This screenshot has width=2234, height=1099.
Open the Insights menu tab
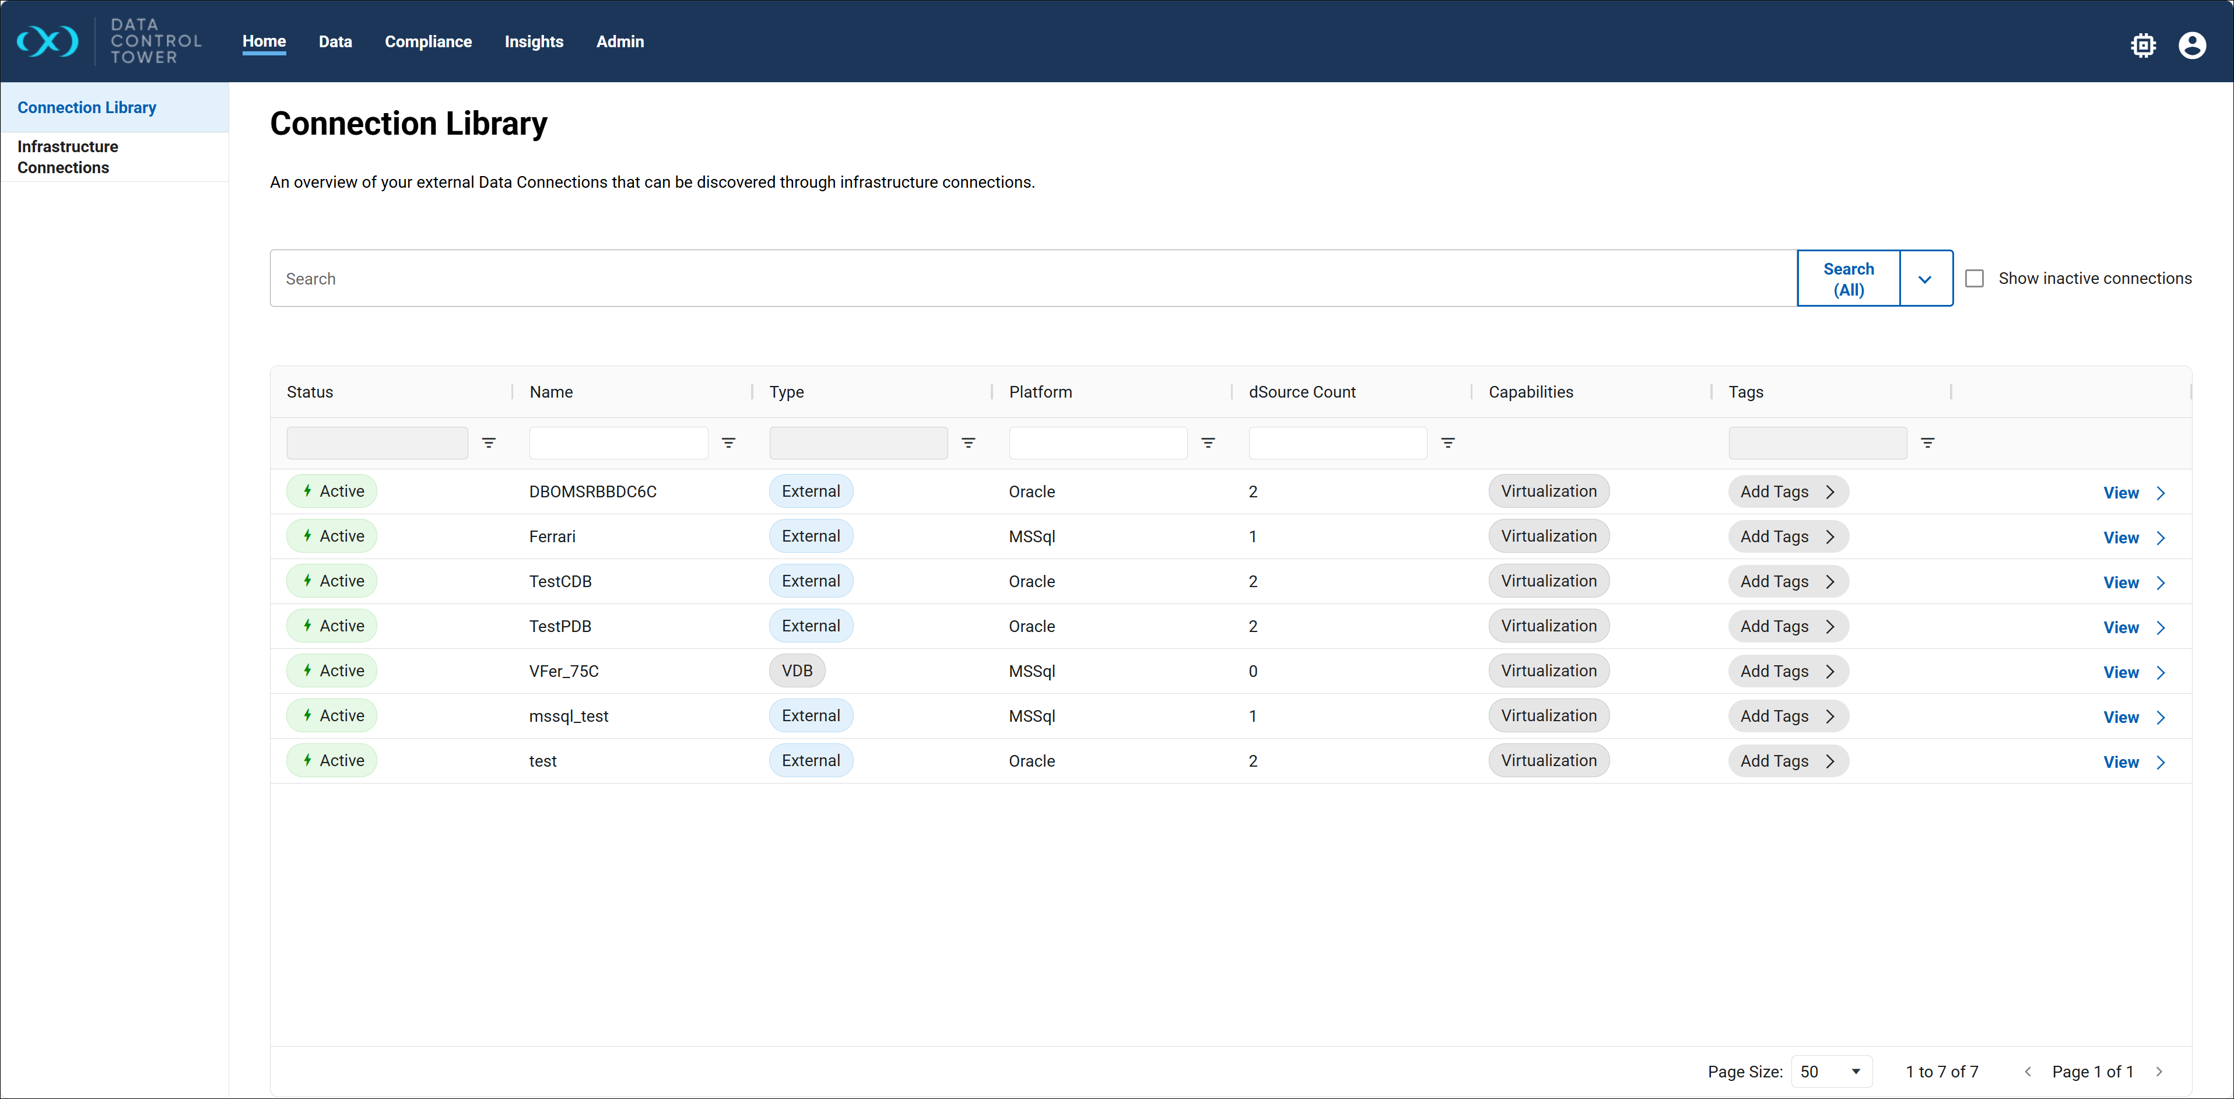[x=534, y=41]
